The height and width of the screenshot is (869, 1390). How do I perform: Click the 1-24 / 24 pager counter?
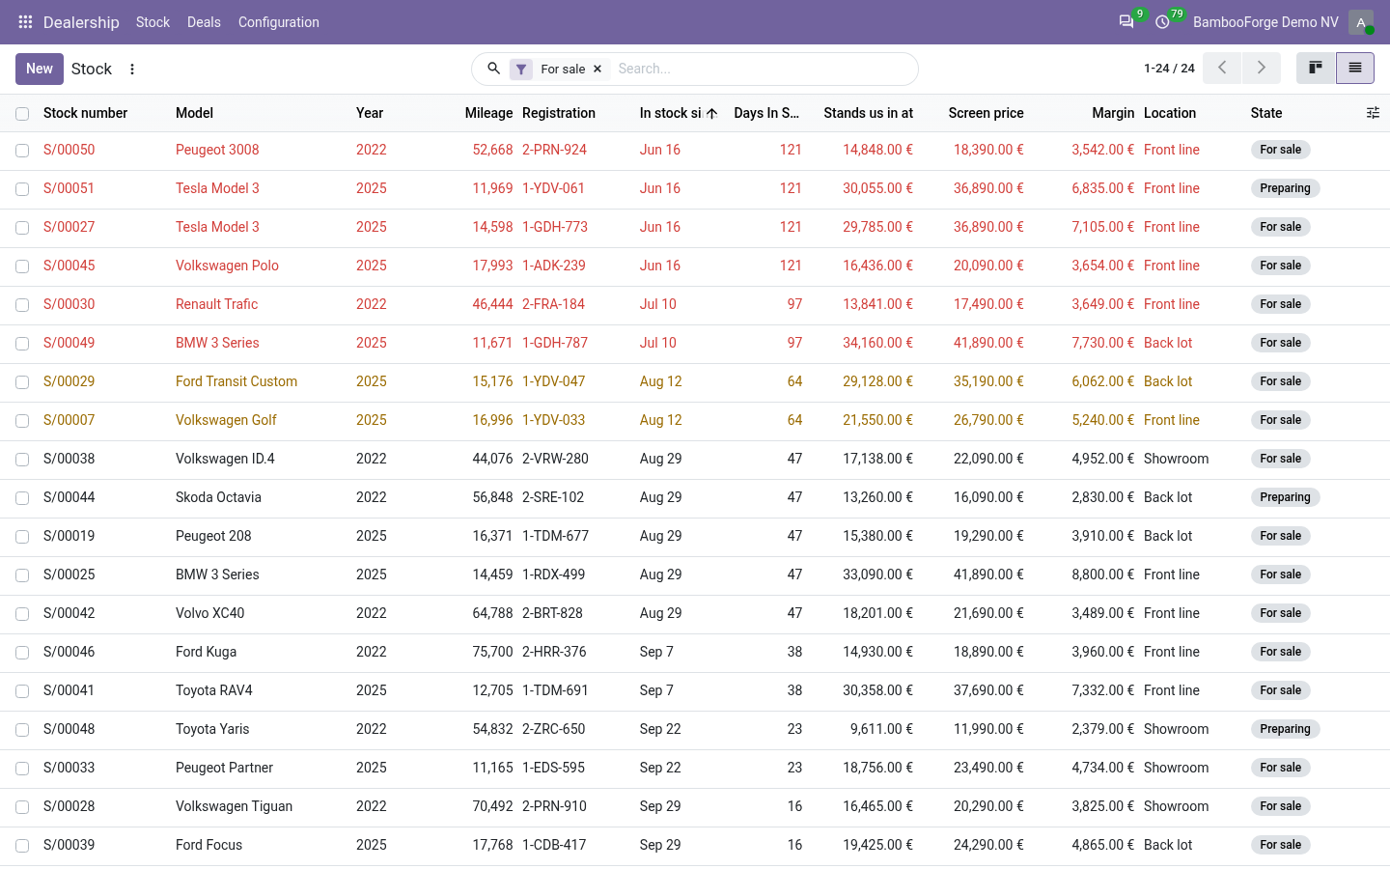click(x=1169, y=69)
